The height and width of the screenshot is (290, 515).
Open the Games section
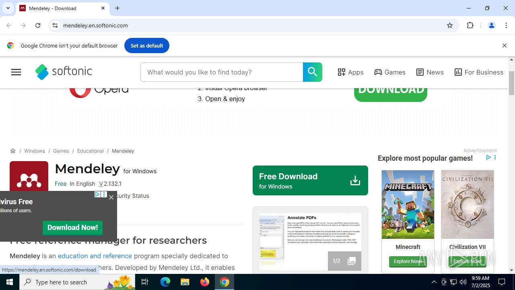(x=390, y=72)
